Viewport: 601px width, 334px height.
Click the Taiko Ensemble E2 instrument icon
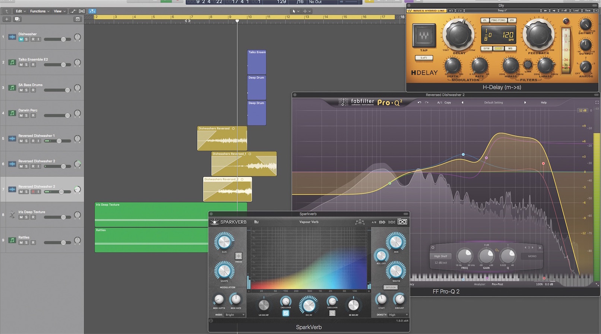pyautogui.click(x=12, y=62)
